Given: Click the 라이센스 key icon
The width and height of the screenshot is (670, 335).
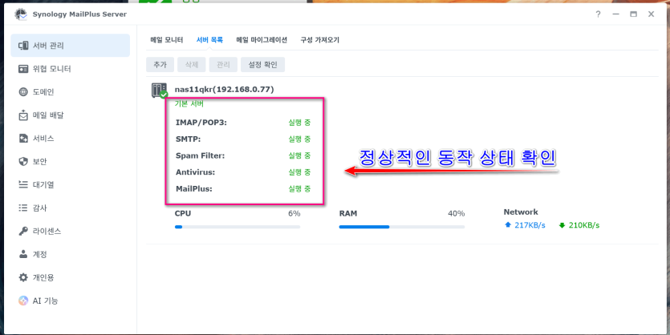Looking at the screenshot, I should pos(23,232).
